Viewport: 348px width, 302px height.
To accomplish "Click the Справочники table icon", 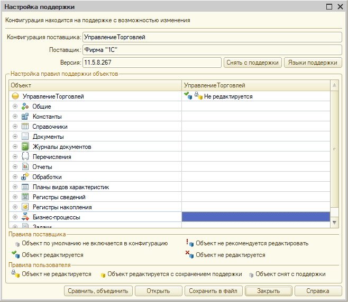I will tap(25, 126).
